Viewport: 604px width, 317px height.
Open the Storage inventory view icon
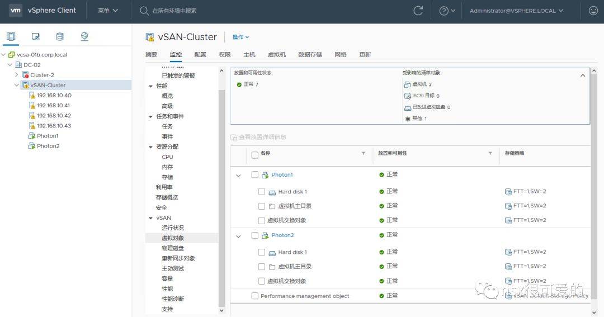[x=60, y=37]
